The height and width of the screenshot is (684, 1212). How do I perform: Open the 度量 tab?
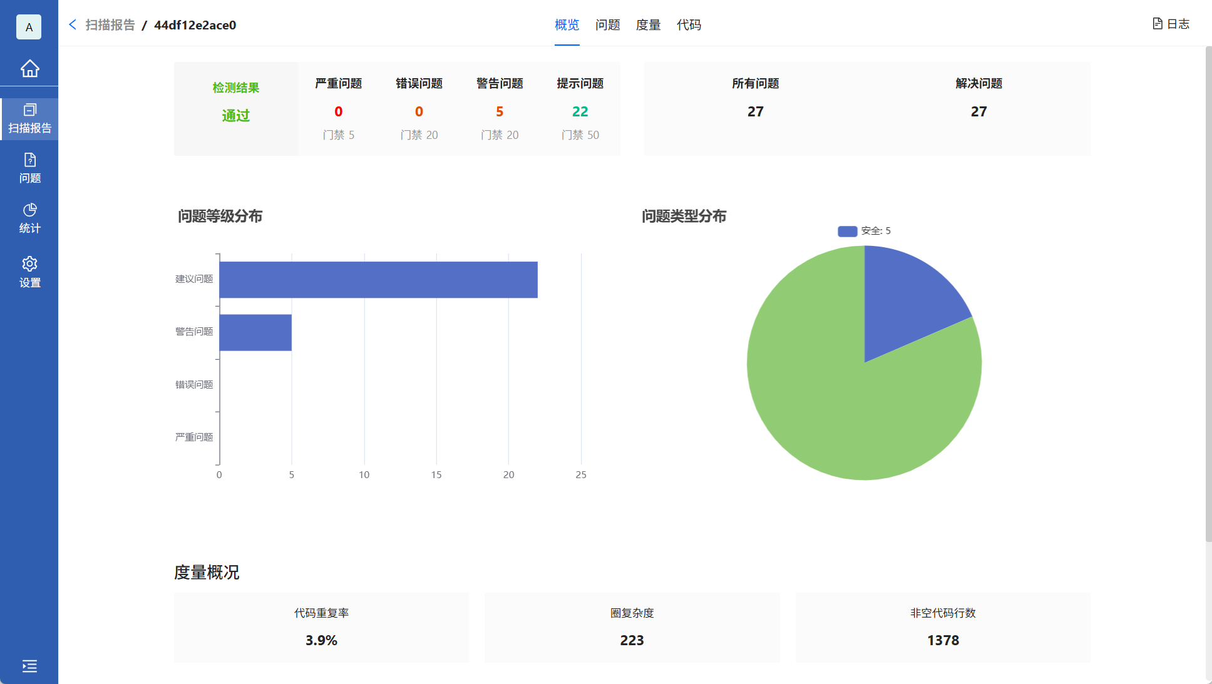[648, 25]
